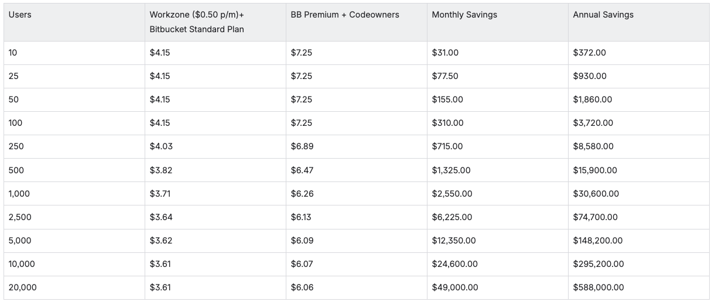Screen dimensions: 715x305
Task: Click the $2,550.00 monthly savings cell
Action: point(451,194)
